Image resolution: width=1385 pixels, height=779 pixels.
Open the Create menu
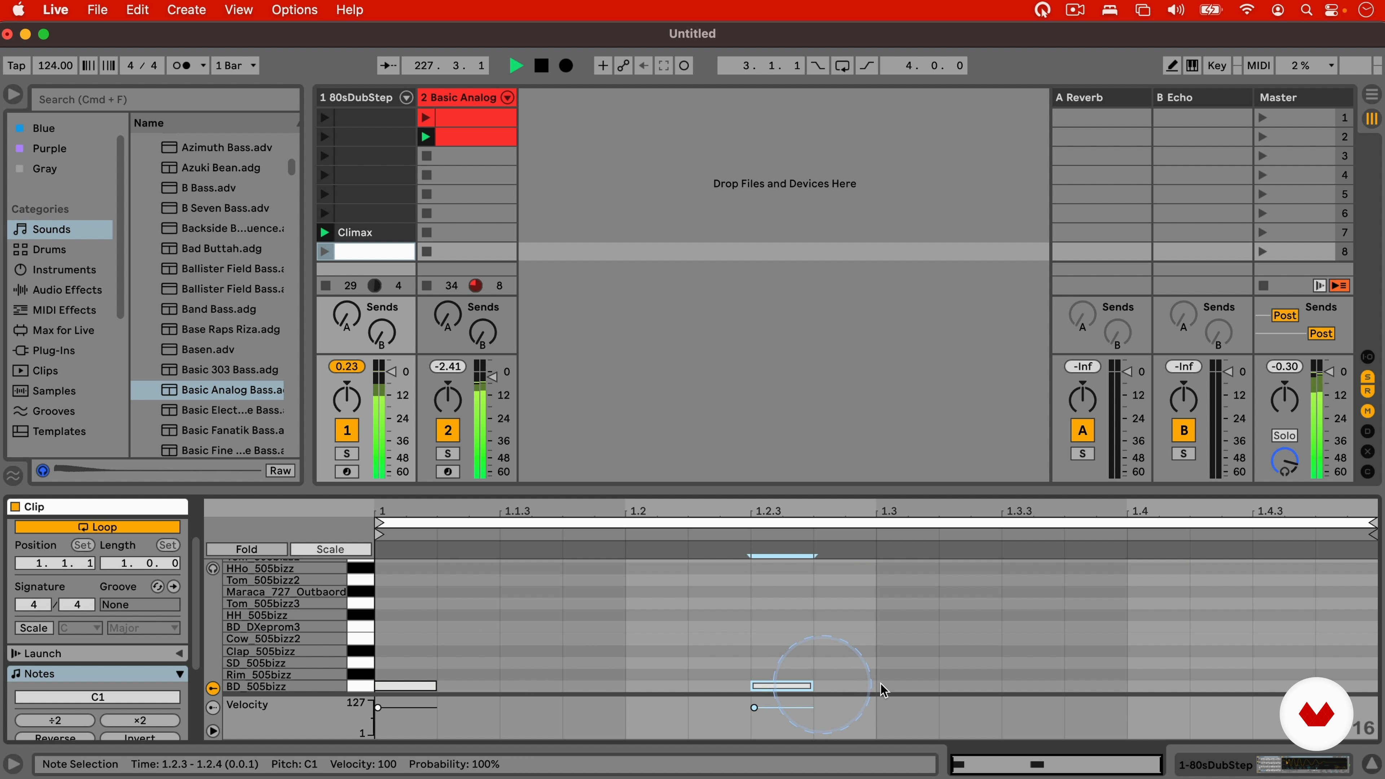(x=186, y=10)
